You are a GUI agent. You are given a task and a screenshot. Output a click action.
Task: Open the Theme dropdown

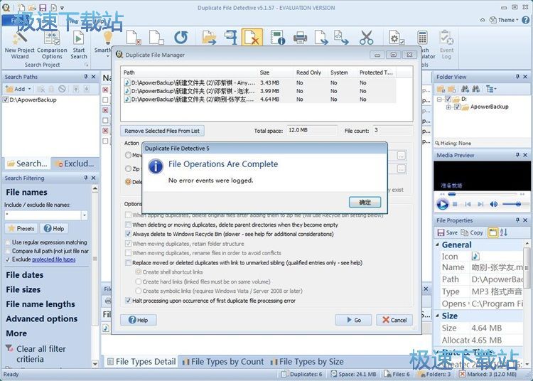504,20
